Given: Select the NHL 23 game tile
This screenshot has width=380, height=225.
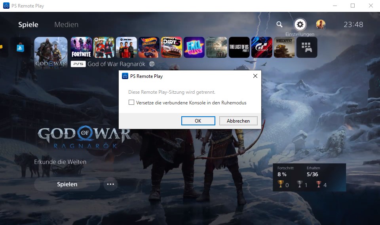Looking at the screenshot, I should [104, 47].
